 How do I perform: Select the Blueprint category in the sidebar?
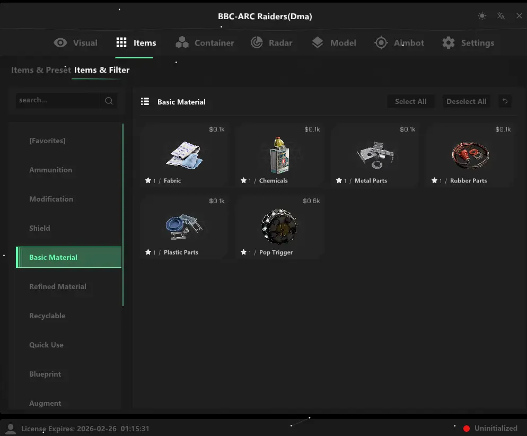(x=45, y=374)
